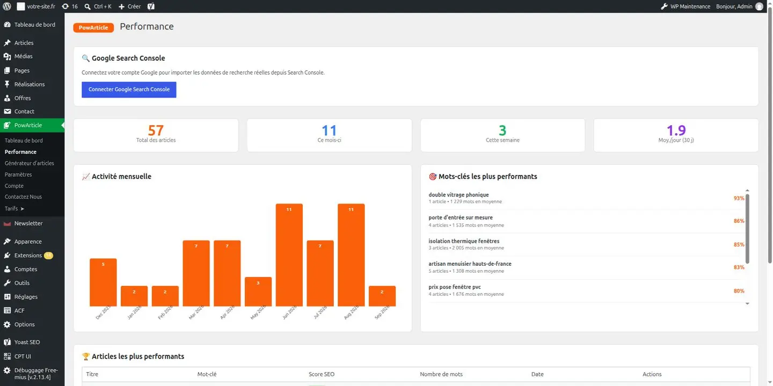Viewport: 773px width, 386px height.
Task: Click the Moy./jour 1.9 card
Action: 676,135
